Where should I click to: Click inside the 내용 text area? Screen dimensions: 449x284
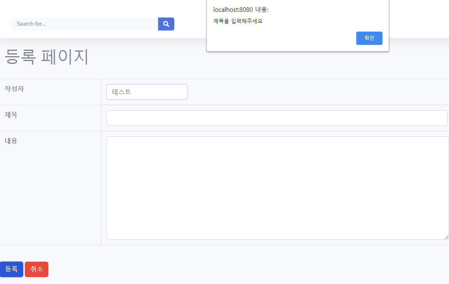point(278,188)
